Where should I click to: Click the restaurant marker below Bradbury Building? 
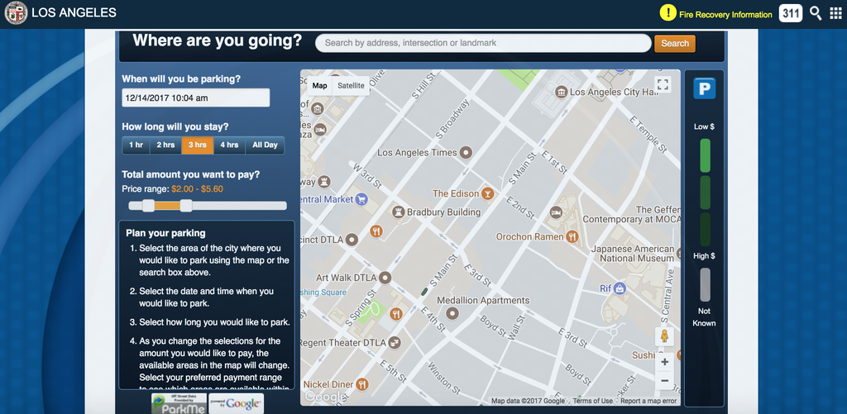click(376, 231)
